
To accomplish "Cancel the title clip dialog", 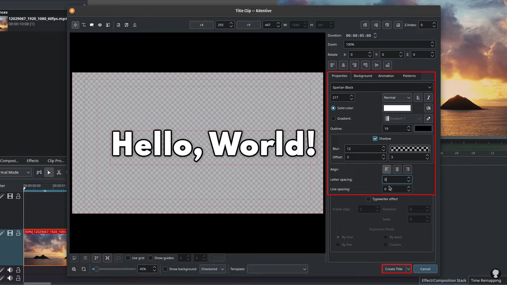I will pos(425,269).
